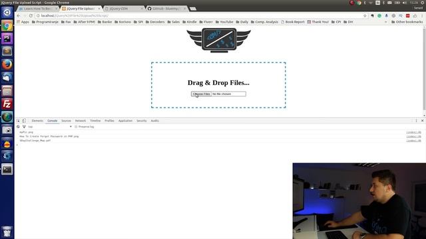Screen dimensions: 426x239
Task: Open the system session gear menu
Action: coord(423,3)
